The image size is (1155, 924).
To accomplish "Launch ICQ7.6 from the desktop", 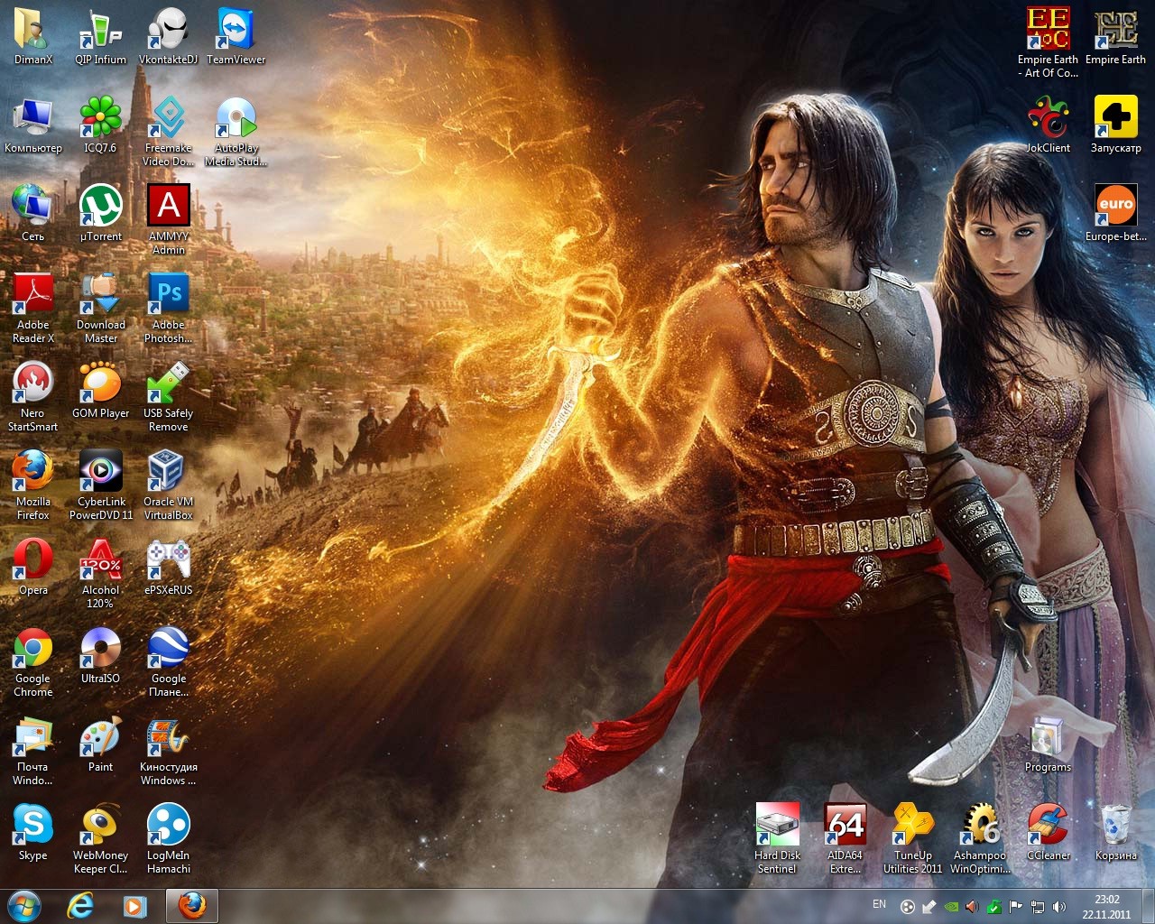I will click(100, 125).
